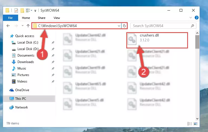Switch to Details view icon in status bar
Viewport: 208px width, 132px height.
tap(190, 124)
